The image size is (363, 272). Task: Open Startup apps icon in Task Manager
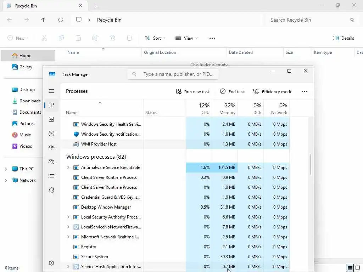click(x=51, y=148)
